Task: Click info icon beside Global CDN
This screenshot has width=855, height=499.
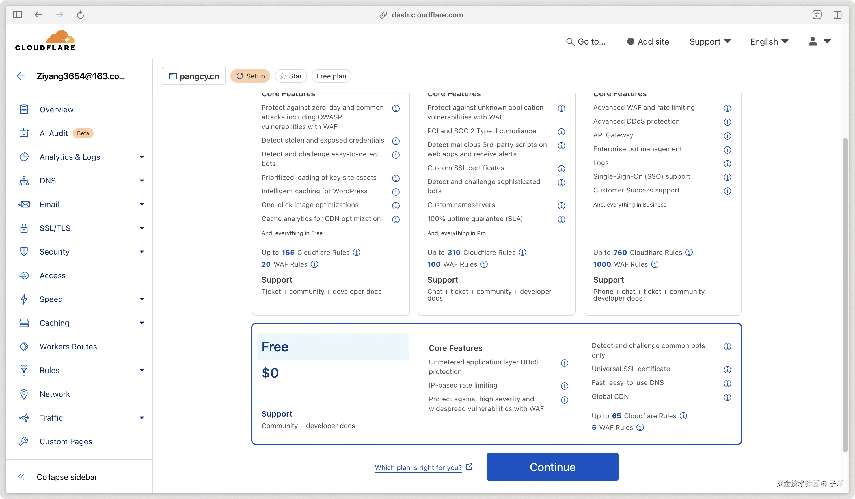Action: pyautogui.click(x=727, y=397)
